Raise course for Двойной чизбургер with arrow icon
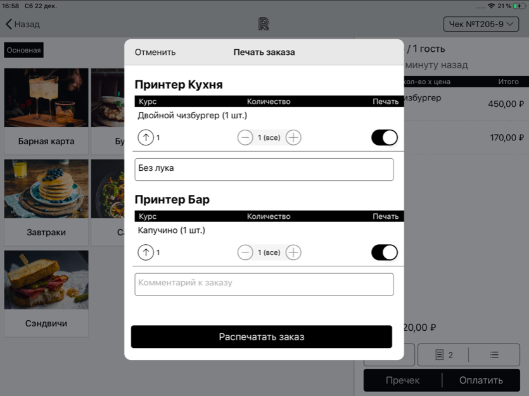This screenshot has width=529, height=396. click(x=146, y=137)
